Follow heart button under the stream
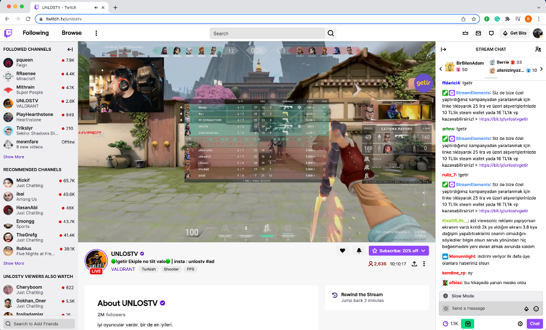 pyautogui.click(x=342, y=250)
